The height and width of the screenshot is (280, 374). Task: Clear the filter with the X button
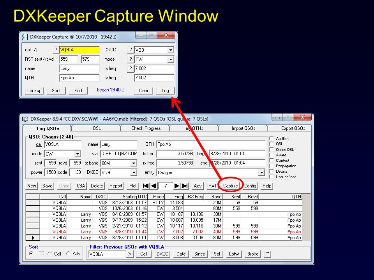130,254
